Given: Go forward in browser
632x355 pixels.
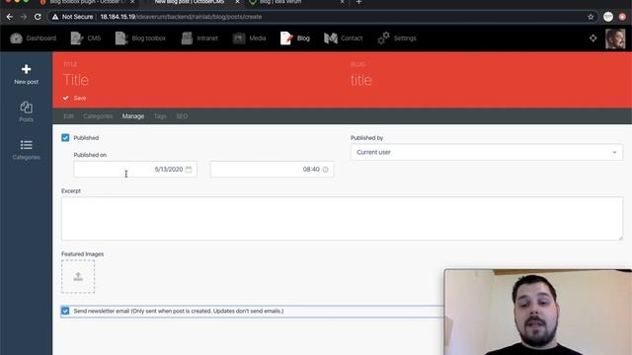Looking at the screenshot, I should pos(24,17).
